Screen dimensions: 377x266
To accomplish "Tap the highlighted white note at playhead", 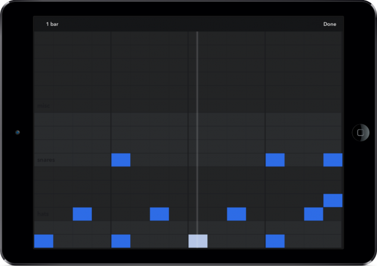I will [198, 241].
